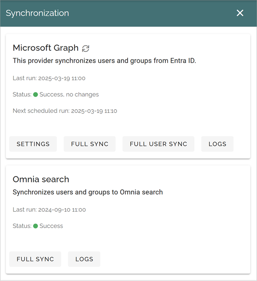Image resolution: width=257 pixels, height=281 pixels.
Task: Click Next scheduled run 2025-03-19 11:10
Action: tap(65, 111)
